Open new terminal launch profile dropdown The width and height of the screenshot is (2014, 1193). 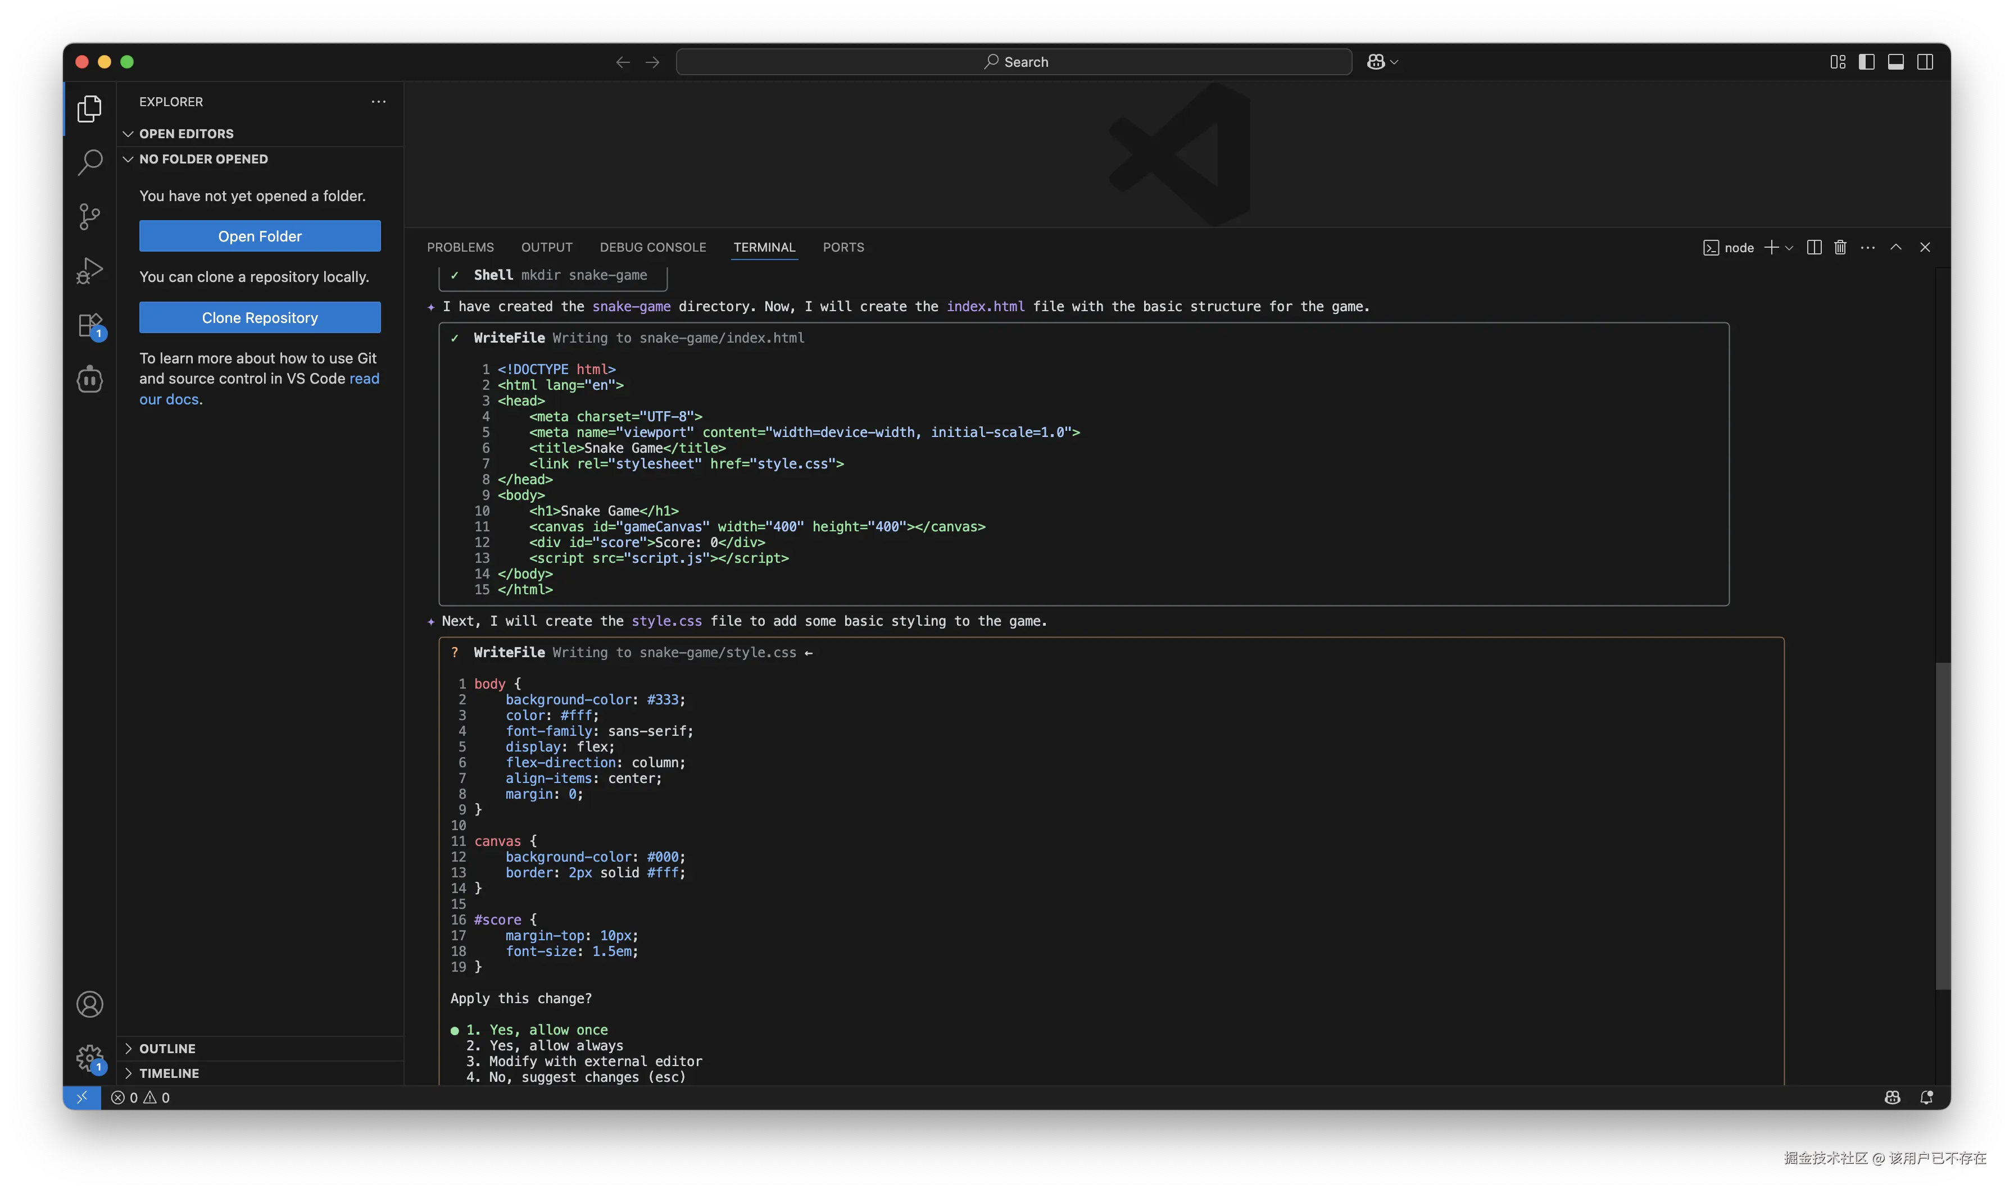1789,248
